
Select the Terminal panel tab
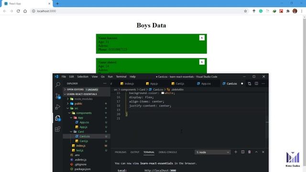coord(149,152)
